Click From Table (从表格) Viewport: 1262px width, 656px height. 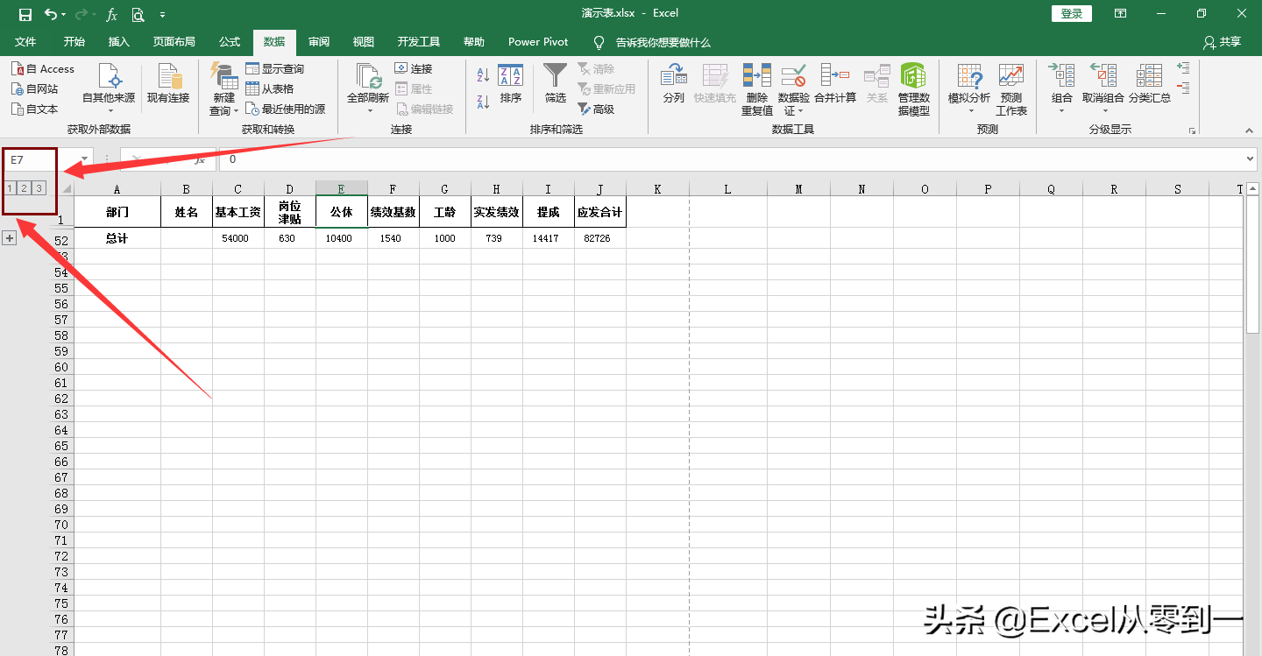coord(269,88)
